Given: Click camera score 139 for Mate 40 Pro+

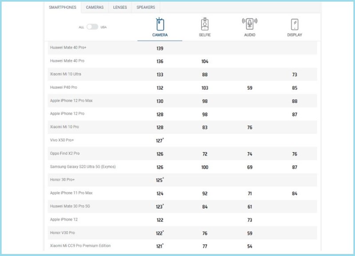Looking at the screenshot, I should point(160,48).
